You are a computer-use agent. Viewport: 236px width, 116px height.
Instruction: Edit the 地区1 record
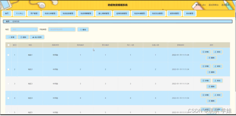point(217,52)
